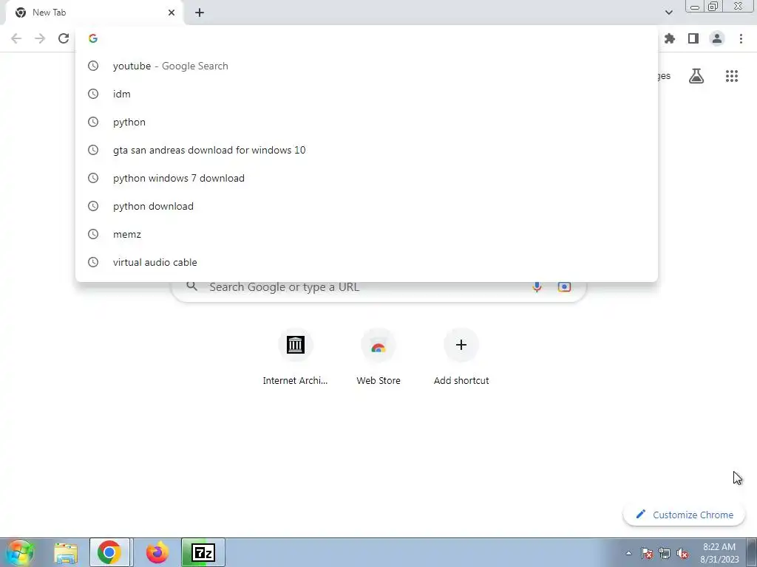Click the network tray icon
Image resolution: width=757 pixels, height=567 pixels.
(665, 553)
